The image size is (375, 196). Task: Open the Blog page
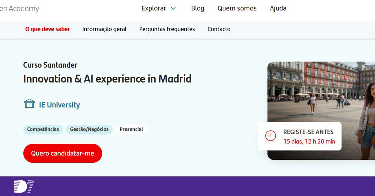coord(197,8)
